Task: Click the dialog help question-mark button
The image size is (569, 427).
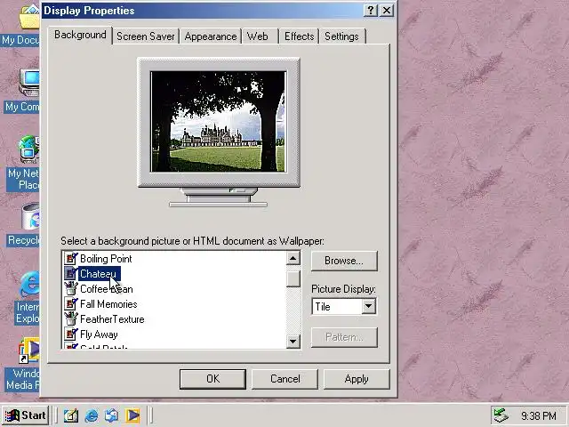Action: click(x=371, y=11)
